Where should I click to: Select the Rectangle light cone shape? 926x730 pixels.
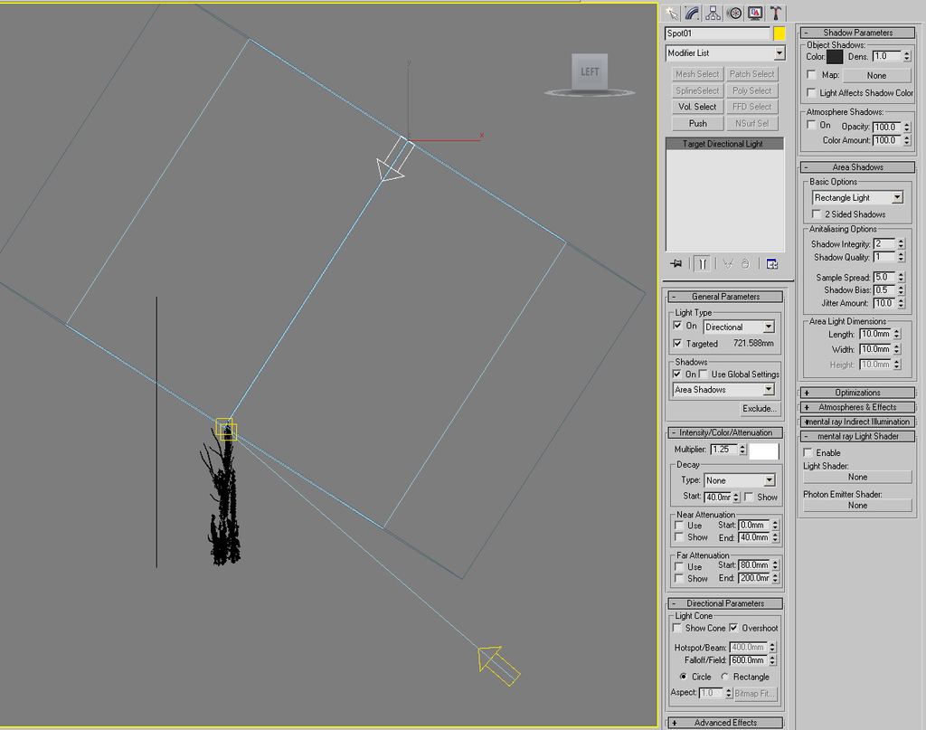[725, 677]
